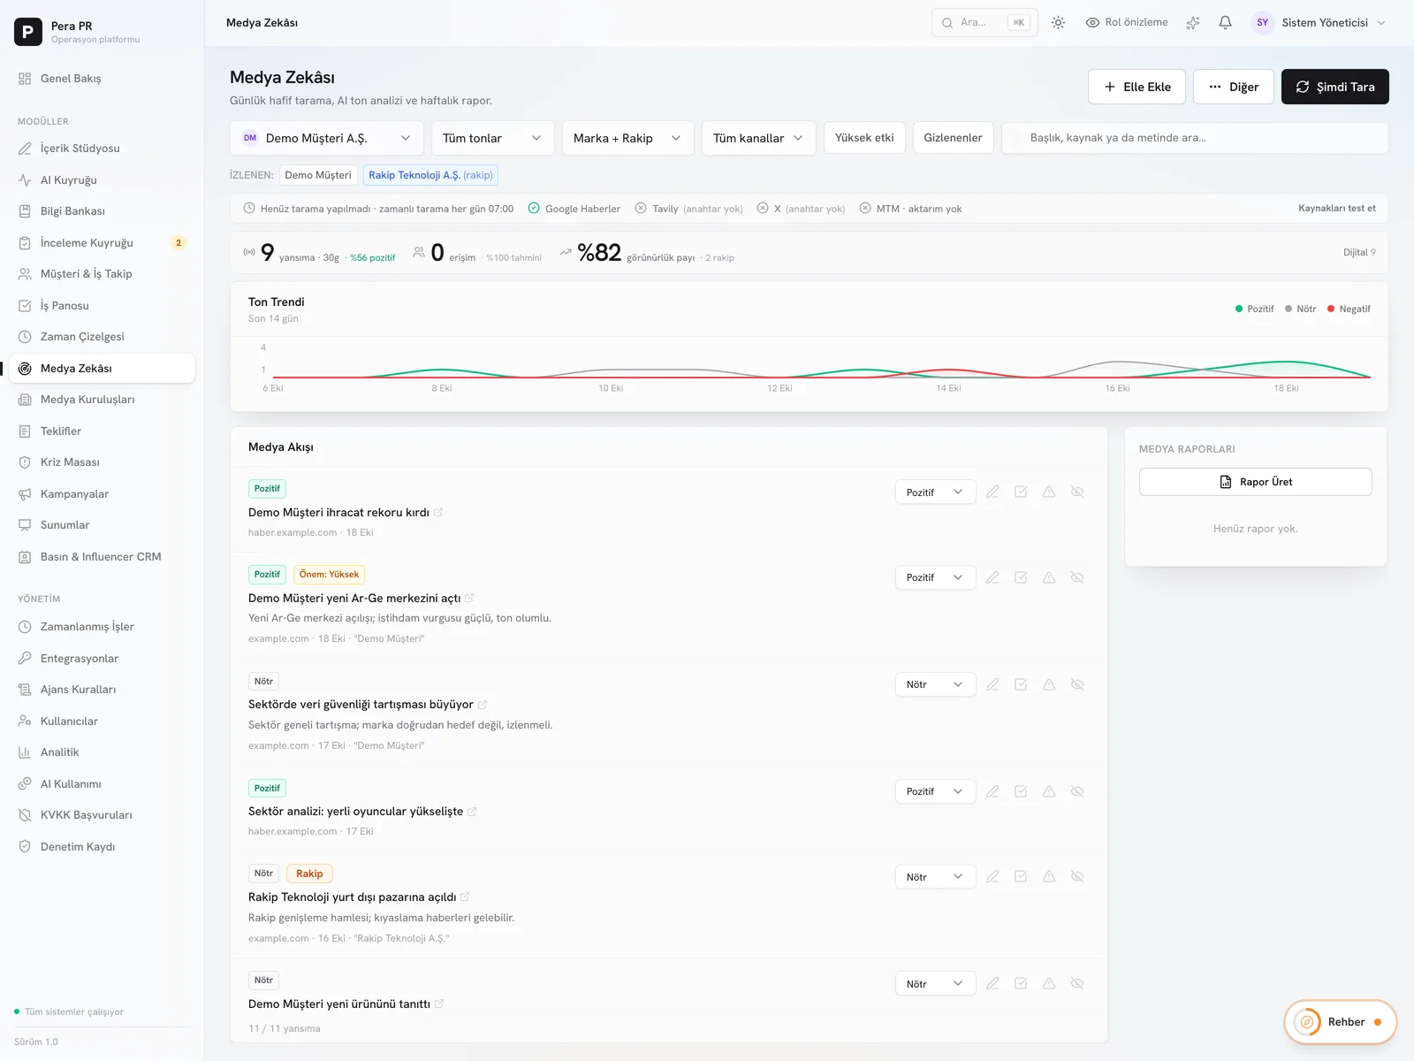Create task from 'Ar-Ge merkezini açtı' checkbox icon
1414x1061 pixels.
[1021, 577]
